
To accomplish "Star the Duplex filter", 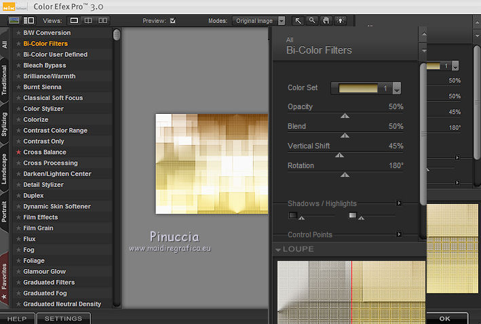I will point(19,196).
